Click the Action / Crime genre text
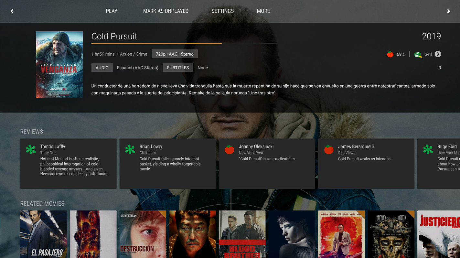The image size is (460, 258). tap(134, 54)
